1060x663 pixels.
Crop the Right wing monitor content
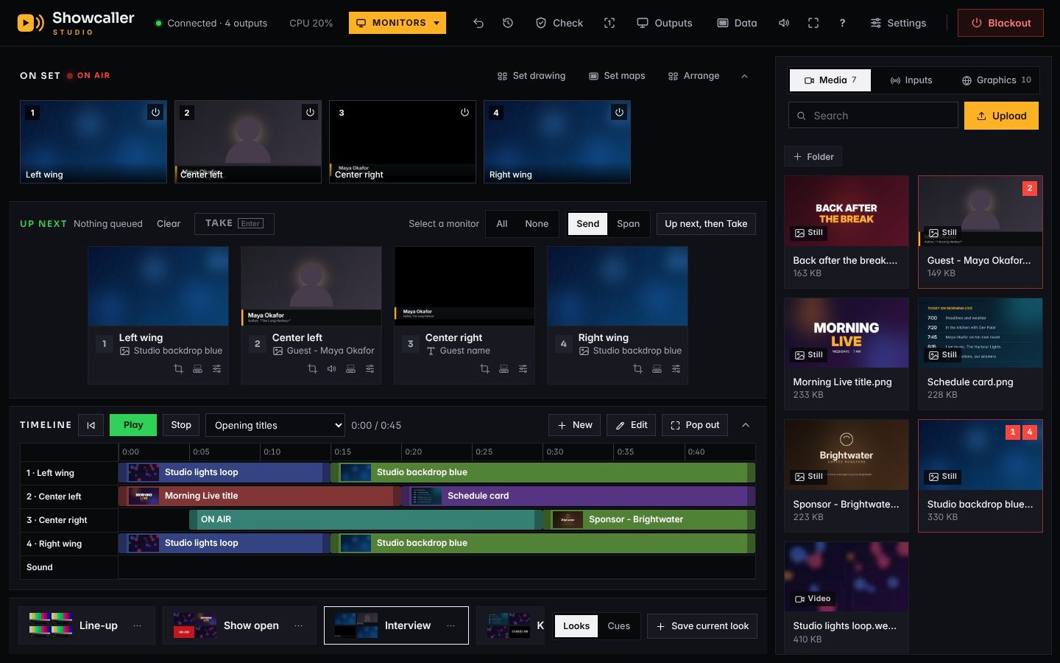click(x=637, y=368)
